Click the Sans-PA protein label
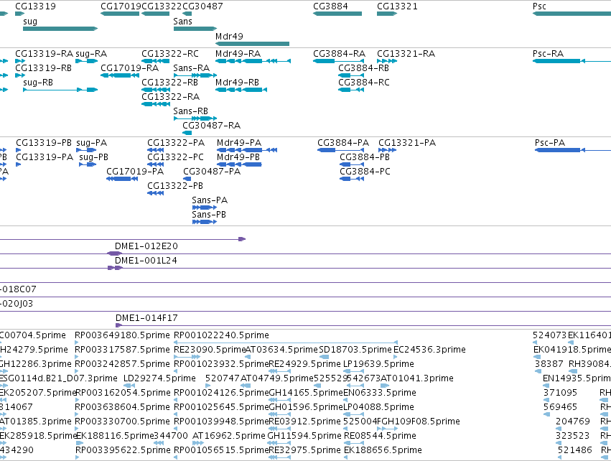 [x=210, y=200]
